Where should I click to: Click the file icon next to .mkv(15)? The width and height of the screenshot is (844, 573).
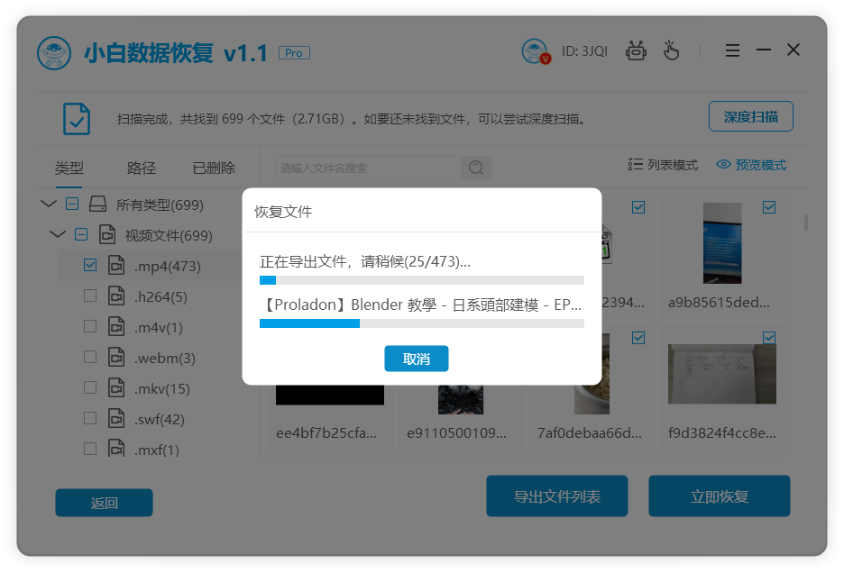(116, 388)
